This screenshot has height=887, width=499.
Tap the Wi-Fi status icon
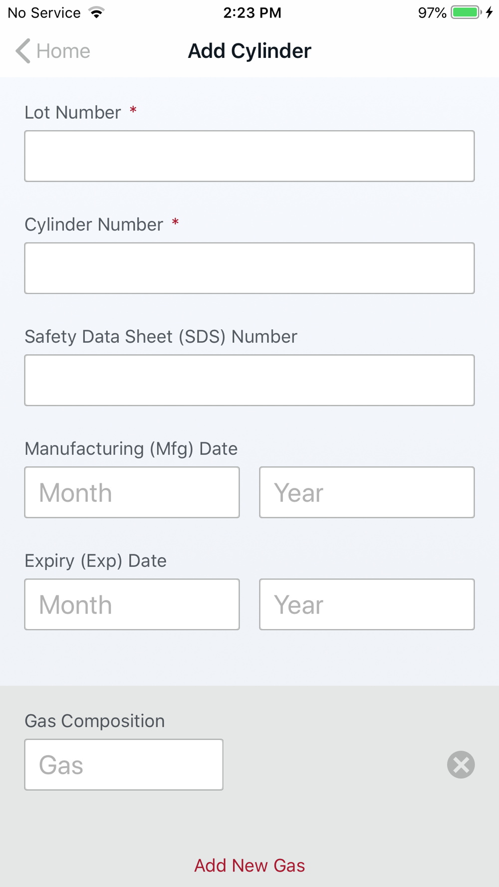pyautogui.click(x=97, y=12)
